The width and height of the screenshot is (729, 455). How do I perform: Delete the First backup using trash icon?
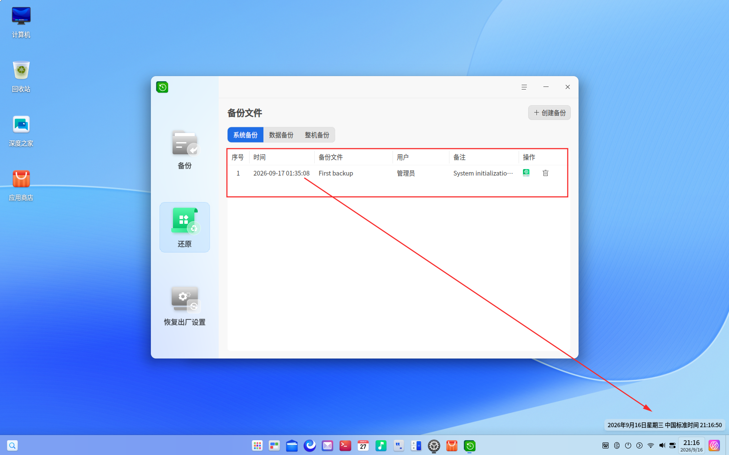point(546,173)
